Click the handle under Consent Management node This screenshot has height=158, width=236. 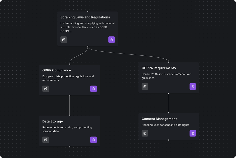pyautogui.click(x=169, y=141)
